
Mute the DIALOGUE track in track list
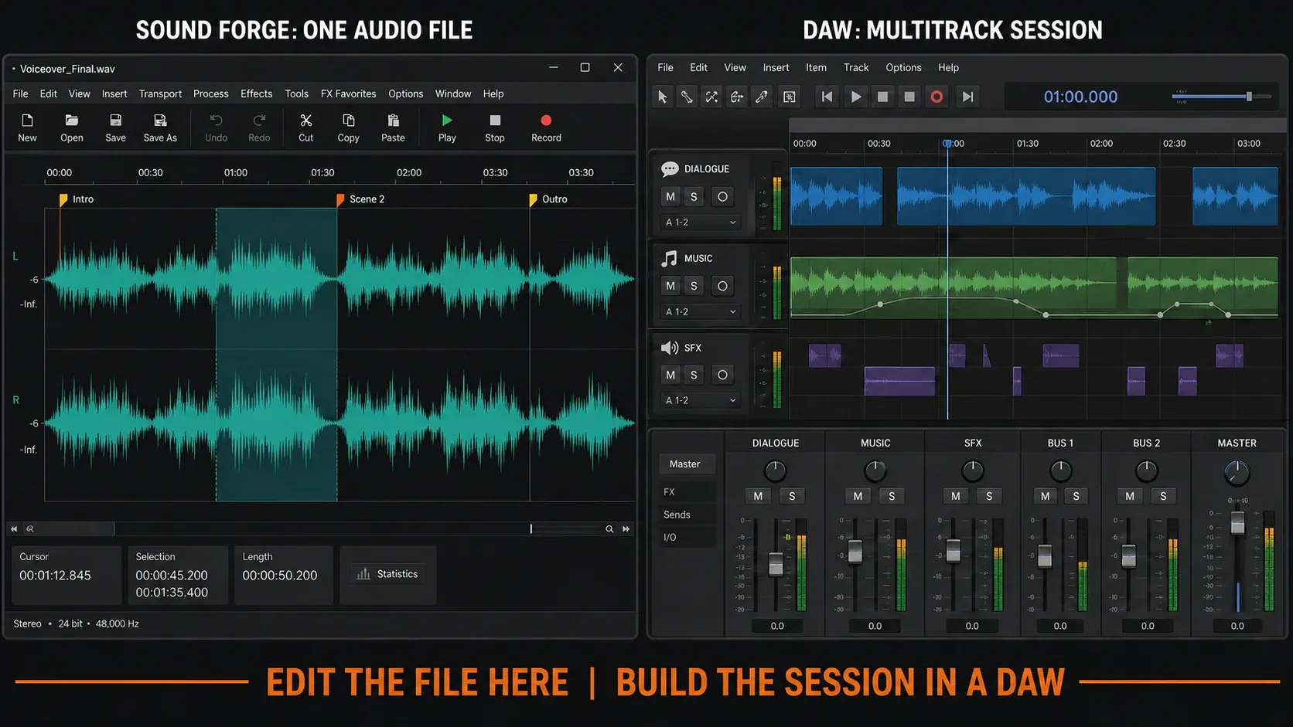[x=670, y=196]
